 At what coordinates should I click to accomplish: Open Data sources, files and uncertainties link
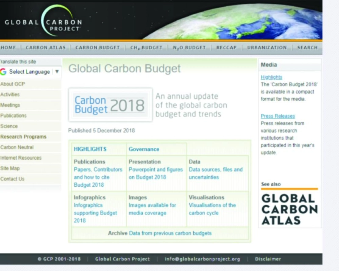[x=216, y=173]
